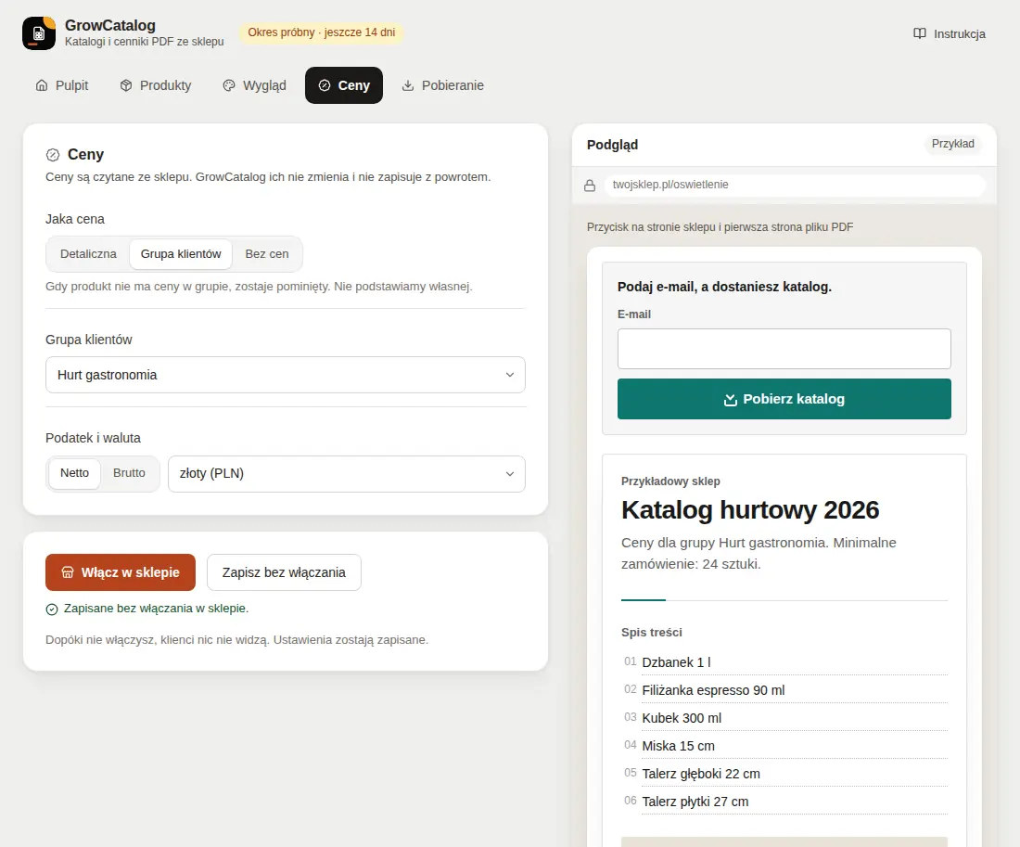Click the twojsklep.pl/oswietlenie address field
The image size is (1020, 847).
[795, 185]
